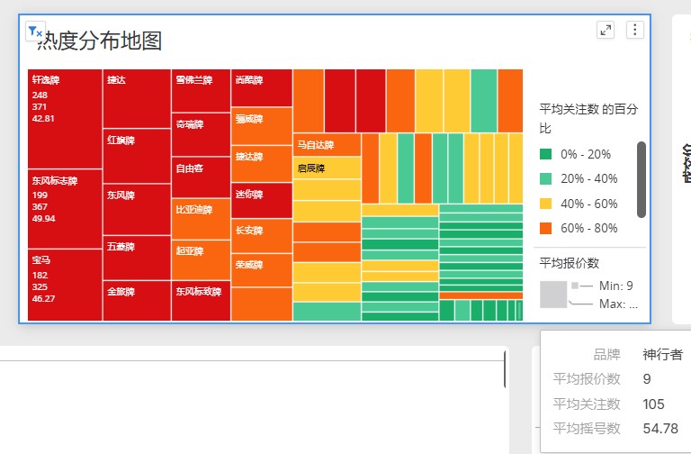Image resolution: width=691 pixels, height=454 pixels.
Task: Select the 东风标致牌 tile
Action: pyautogui.click(x=201, y=301)
